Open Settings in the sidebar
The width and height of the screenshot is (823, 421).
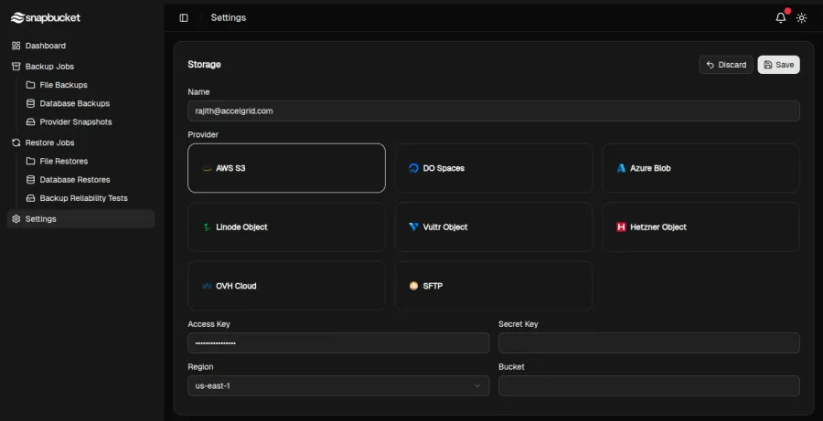click(x=40, y=219)
